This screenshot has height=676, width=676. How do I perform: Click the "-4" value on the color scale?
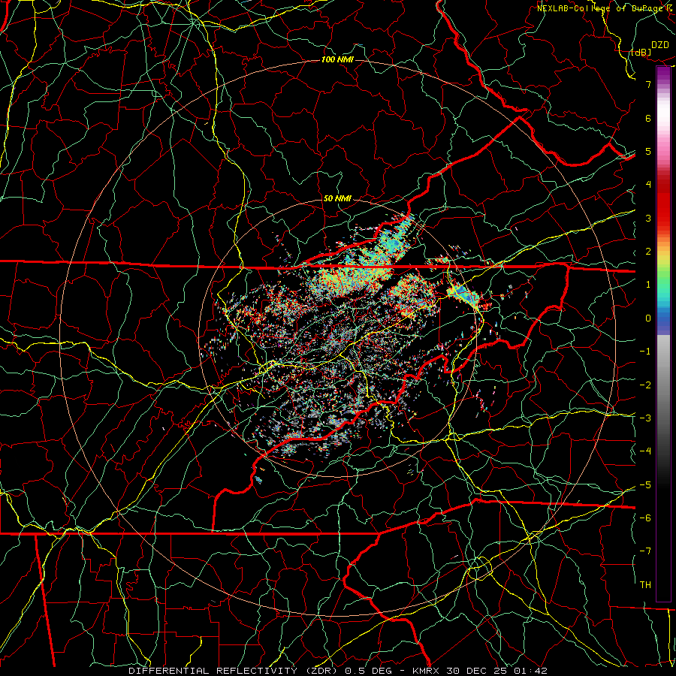[645, 451]
